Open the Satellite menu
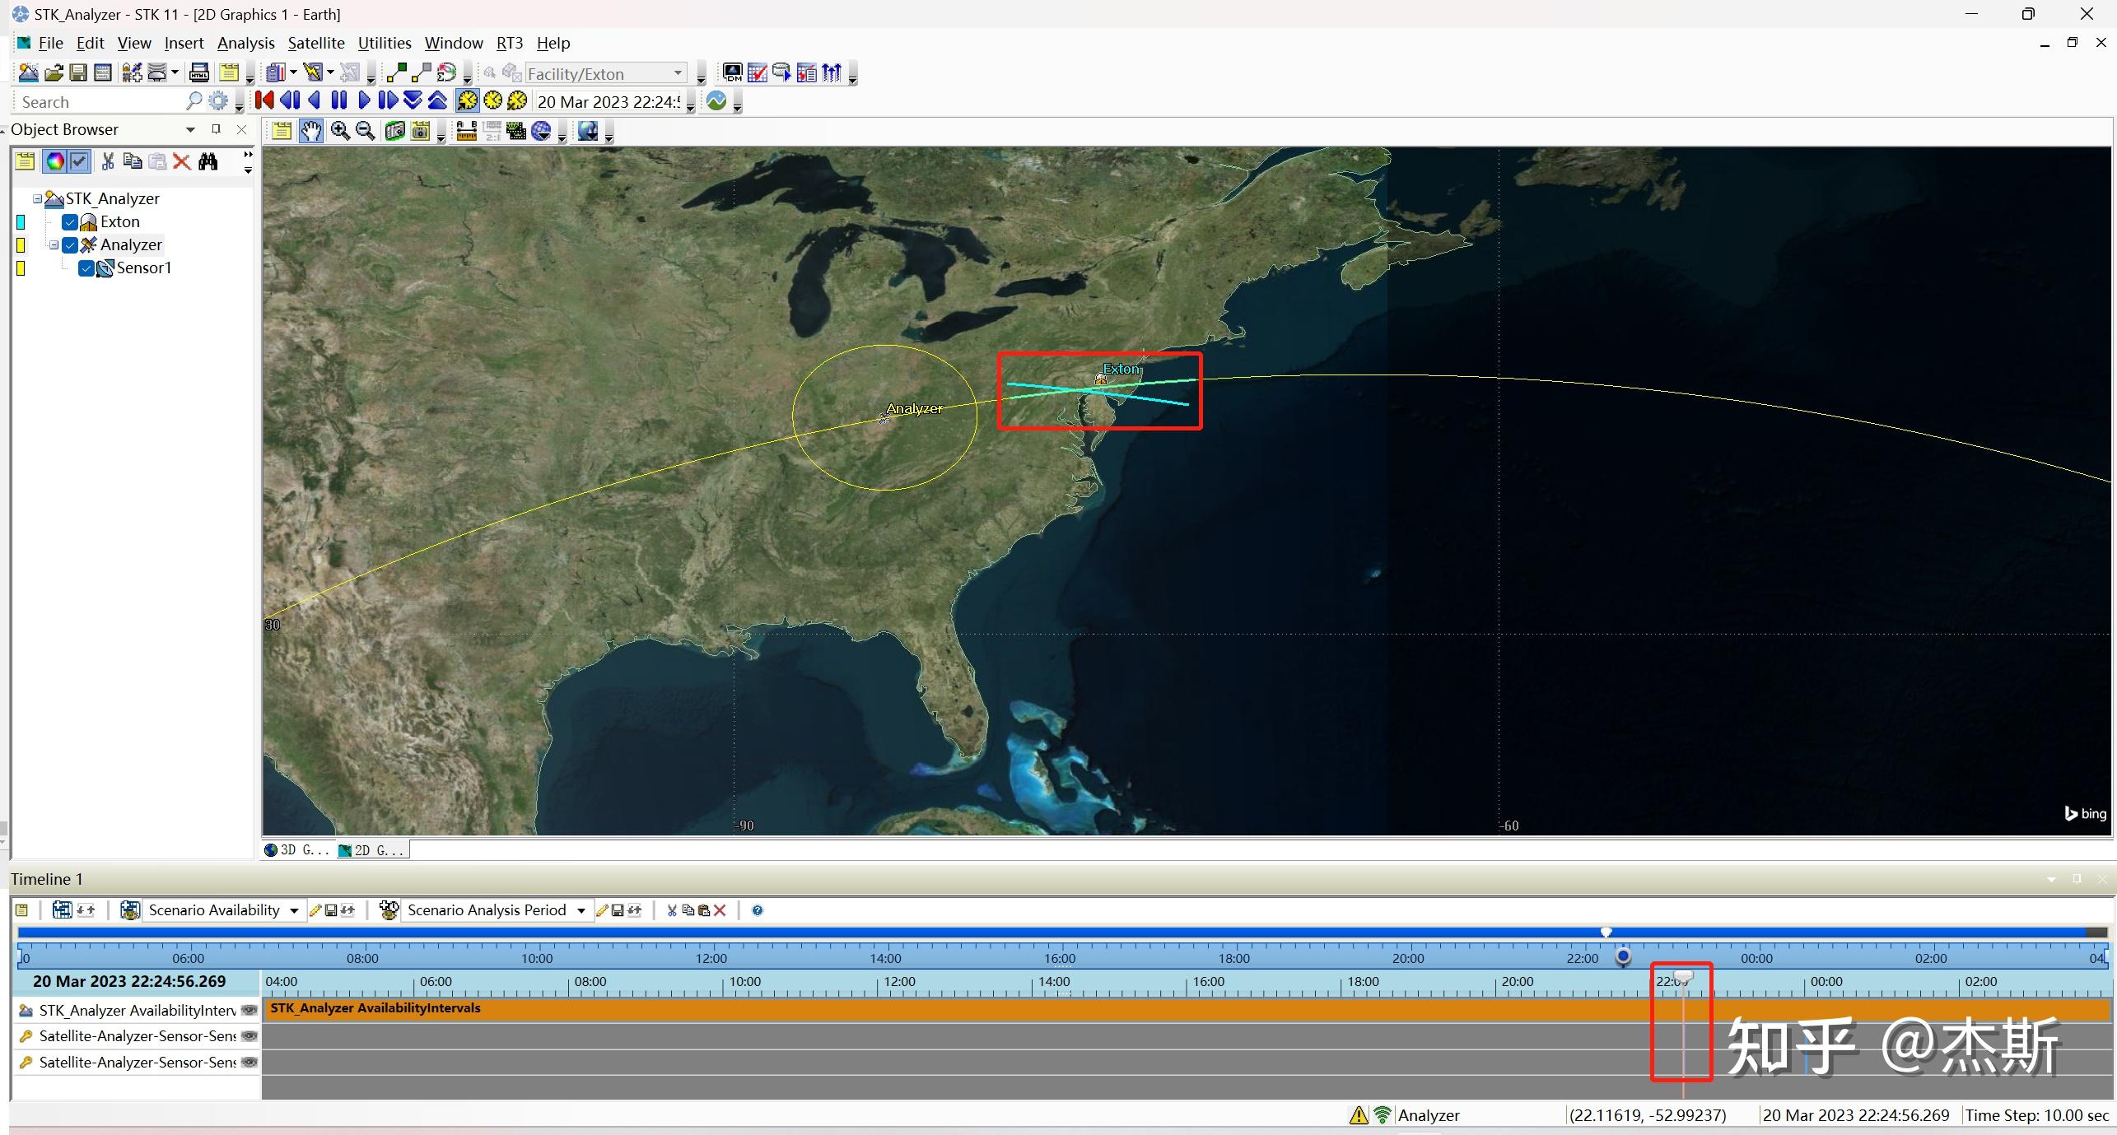This screenshot has height=1135, width=2117. tap(315, 43)
